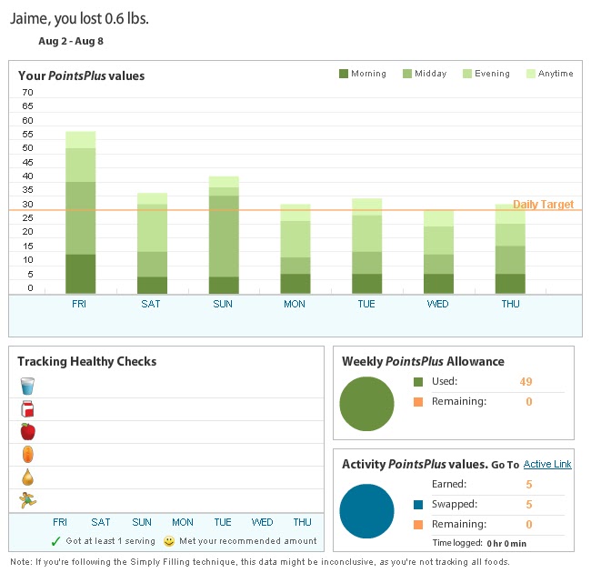Click the water glass healthy check icon

click(x=27, y=386)
